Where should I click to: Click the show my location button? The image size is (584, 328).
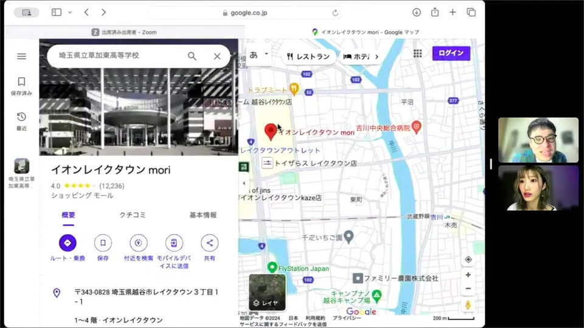pyautogui.click(x=468, y=259)
